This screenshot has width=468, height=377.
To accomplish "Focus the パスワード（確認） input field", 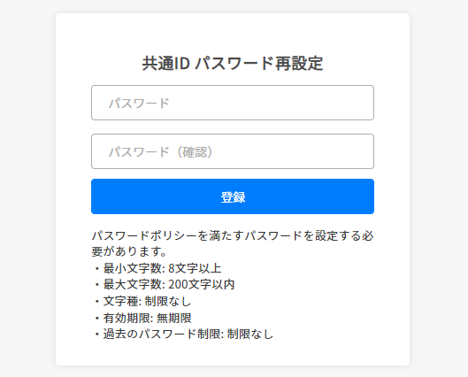I will [233, 151].
